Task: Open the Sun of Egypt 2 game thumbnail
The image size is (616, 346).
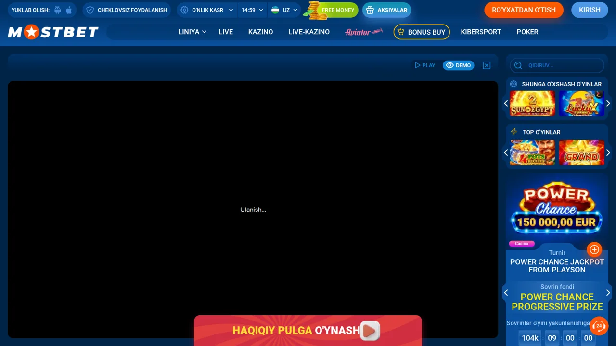Action: pos(532,103)
